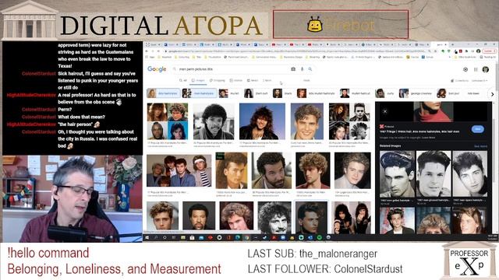This screenshot has height=280, width=499.
Task: Click the browser profile avatar in toolbar
Action: click(x=478, y=51)
